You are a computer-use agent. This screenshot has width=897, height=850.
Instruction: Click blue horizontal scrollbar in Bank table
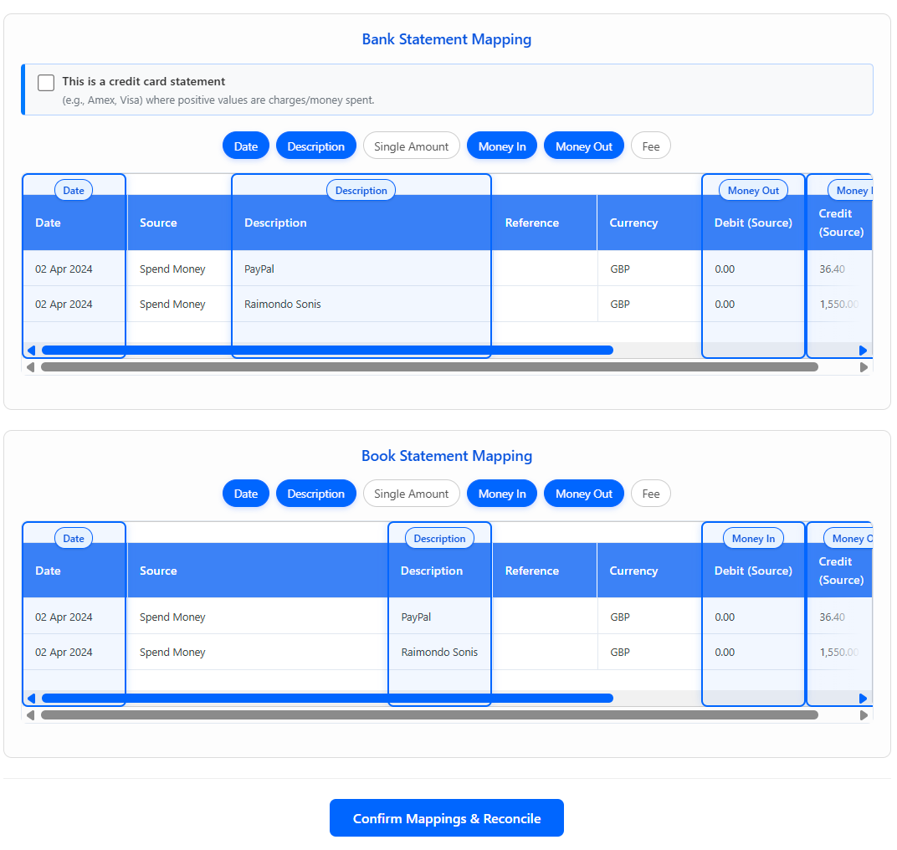326,351
